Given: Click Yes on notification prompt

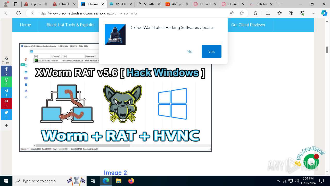Looking at the screenshot, I should tap(212, 51).
